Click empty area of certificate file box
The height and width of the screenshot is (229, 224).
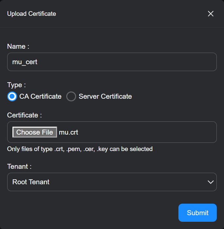(148, 132)
